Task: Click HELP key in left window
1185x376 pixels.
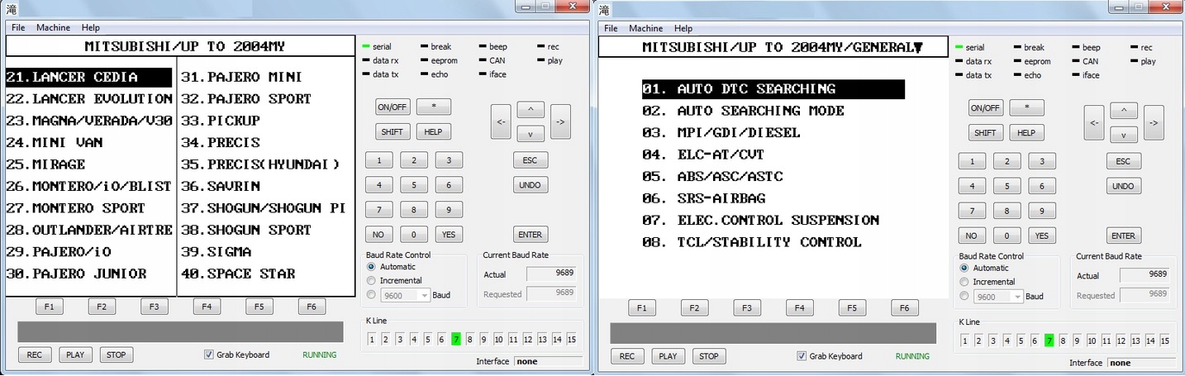Action: pos(433,131)
